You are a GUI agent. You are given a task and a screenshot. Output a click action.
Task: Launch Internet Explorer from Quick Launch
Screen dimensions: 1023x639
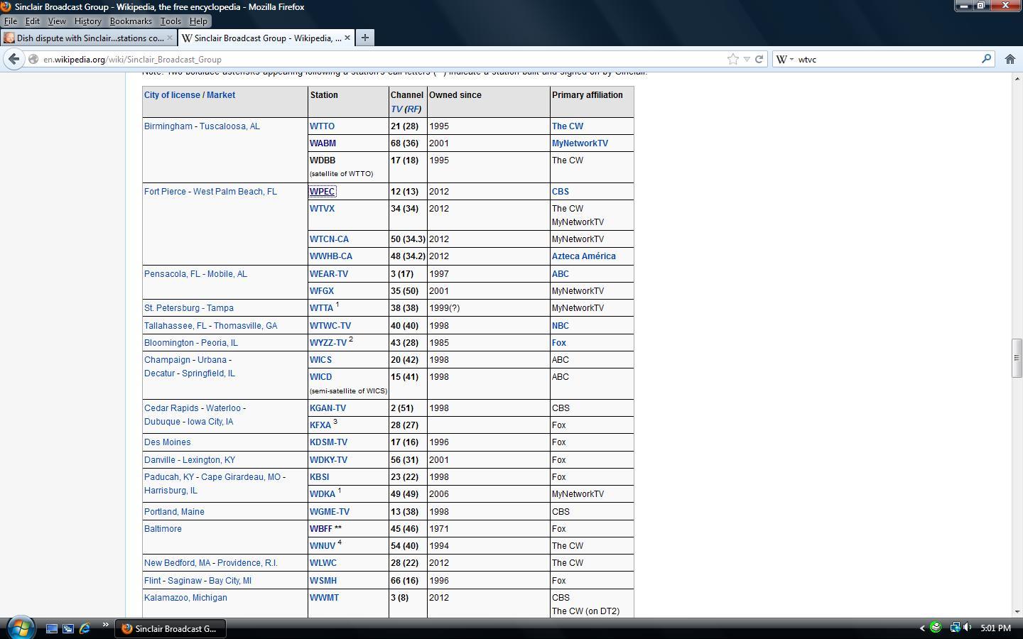coord(85,628)
